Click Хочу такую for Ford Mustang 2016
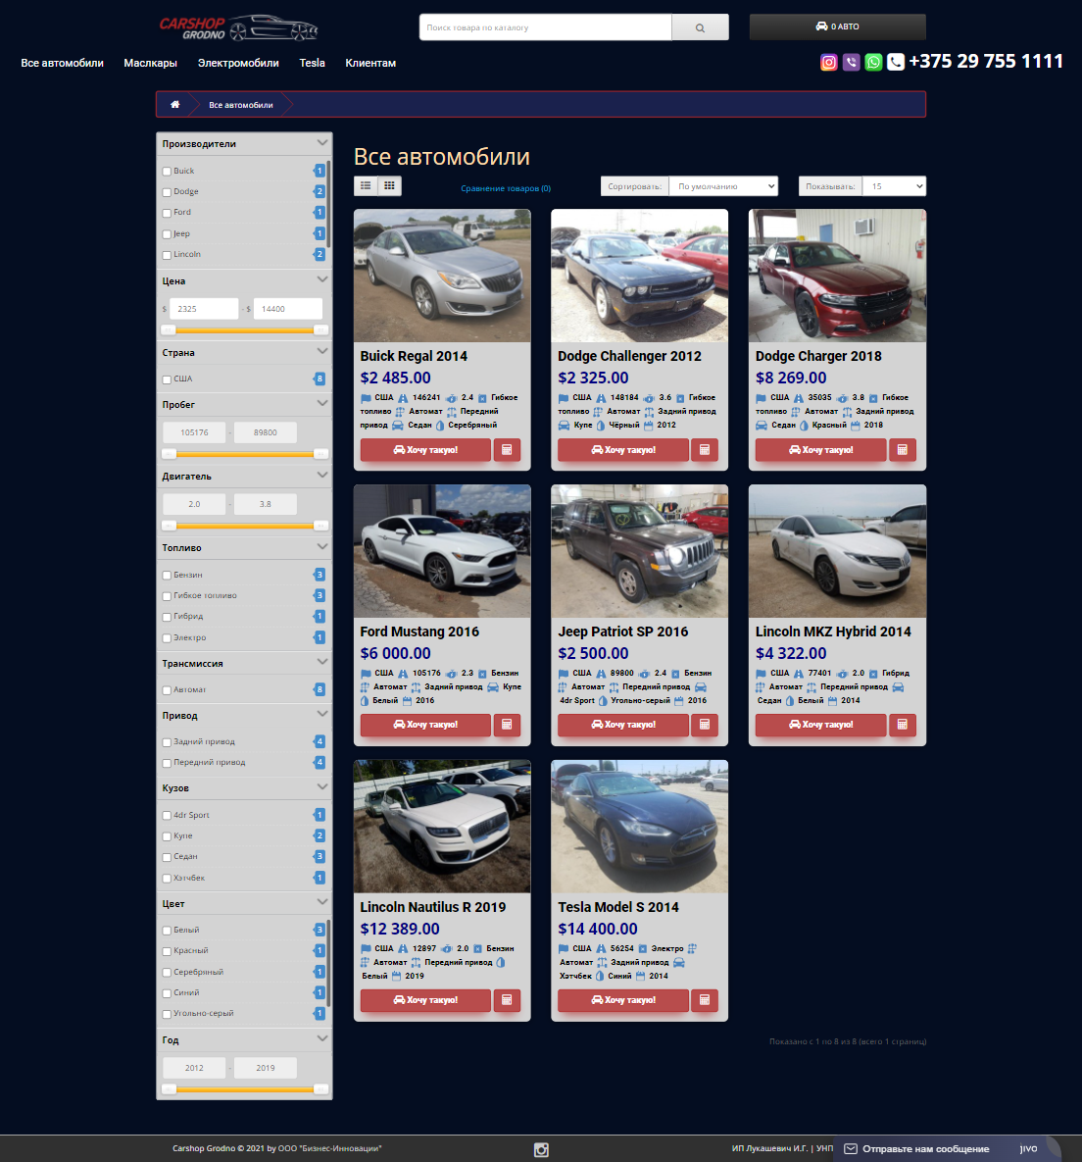The height and width of the screenshot is (1162, 1082). click(x=425, y=725)
